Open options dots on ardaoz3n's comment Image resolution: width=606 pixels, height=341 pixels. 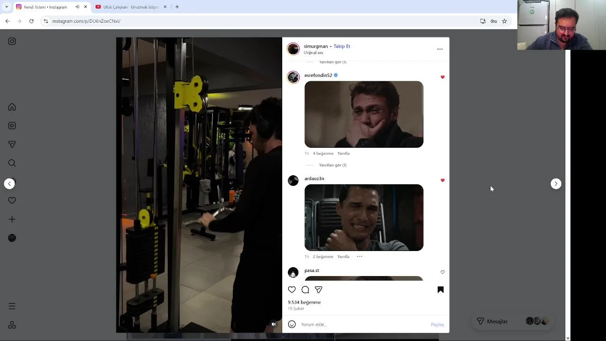pyautogui.click(x=359, y=256)
